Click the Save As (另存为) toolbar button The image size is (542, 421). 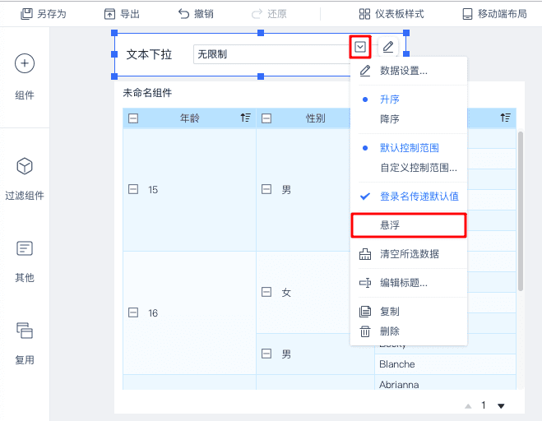[44, 14]
